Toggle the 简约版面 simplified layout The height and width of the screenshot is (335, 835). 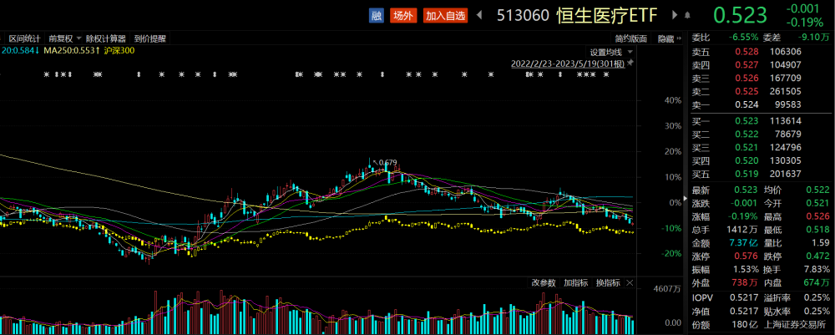631,38
